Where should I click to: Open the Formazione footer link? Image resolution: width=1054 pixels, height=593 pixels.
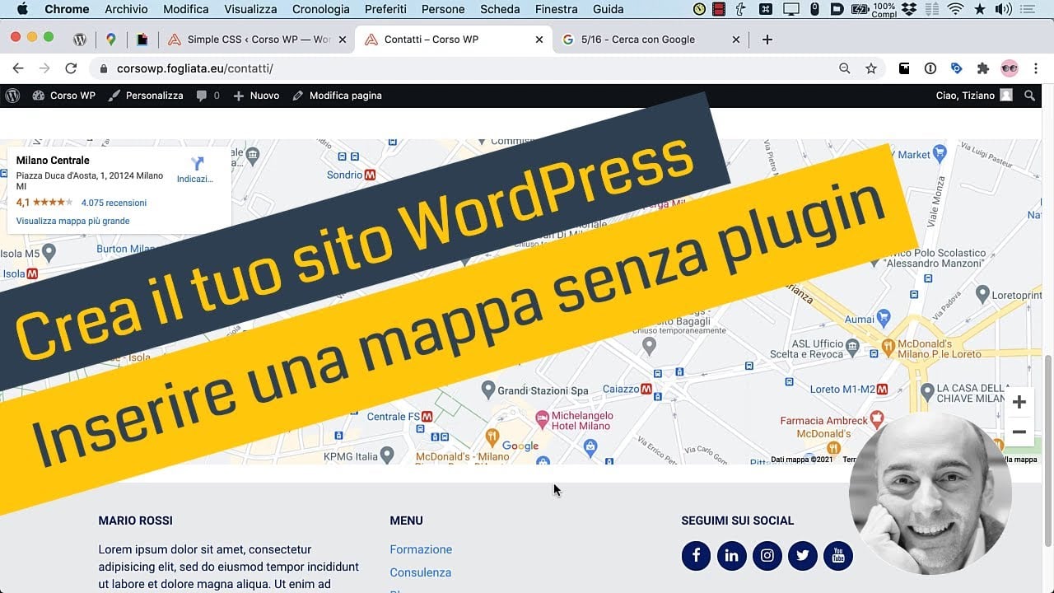tap(421, 549)
